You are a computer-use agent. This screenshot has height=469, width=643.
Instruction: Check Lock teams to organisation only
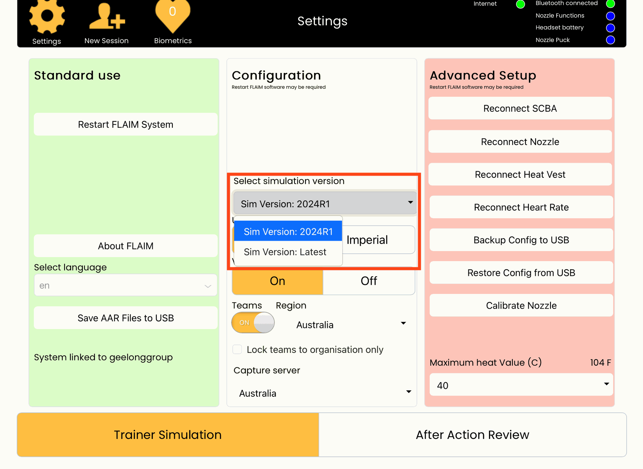pos(237,349)
